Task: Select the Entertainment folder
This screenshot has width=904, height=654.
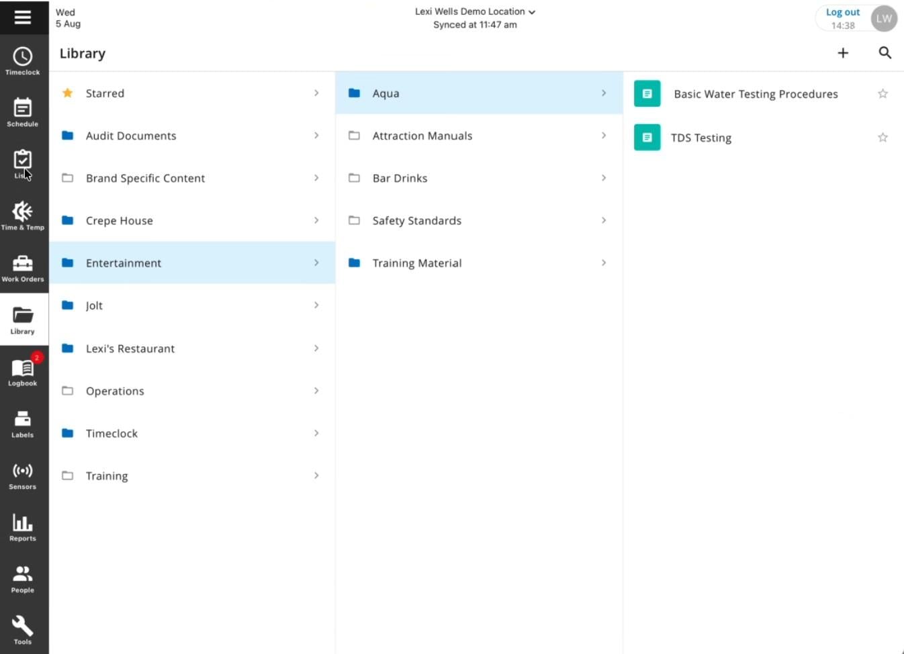Action: click(x=192, y=263)
